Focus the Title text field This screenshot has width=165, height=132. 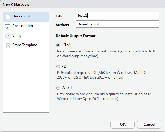coord(117,16)
